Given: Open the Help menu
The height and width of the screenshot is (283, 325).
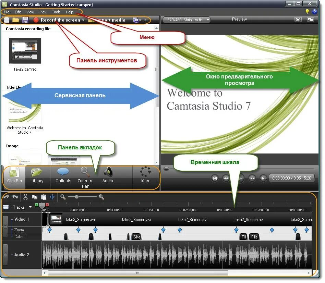Looking at the screenshot, I should (70, 12).
